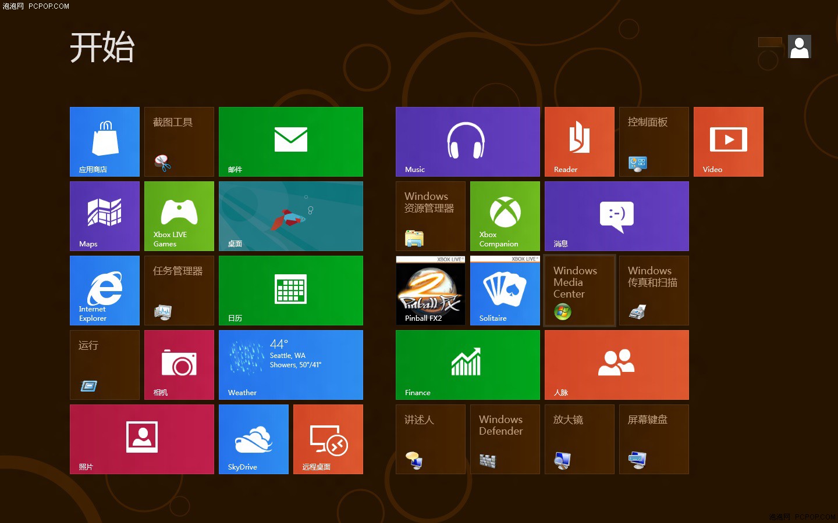This screenshot has width=838, height=523.
Task: Open the 消息 messaging tile
Action: point(617,216)
